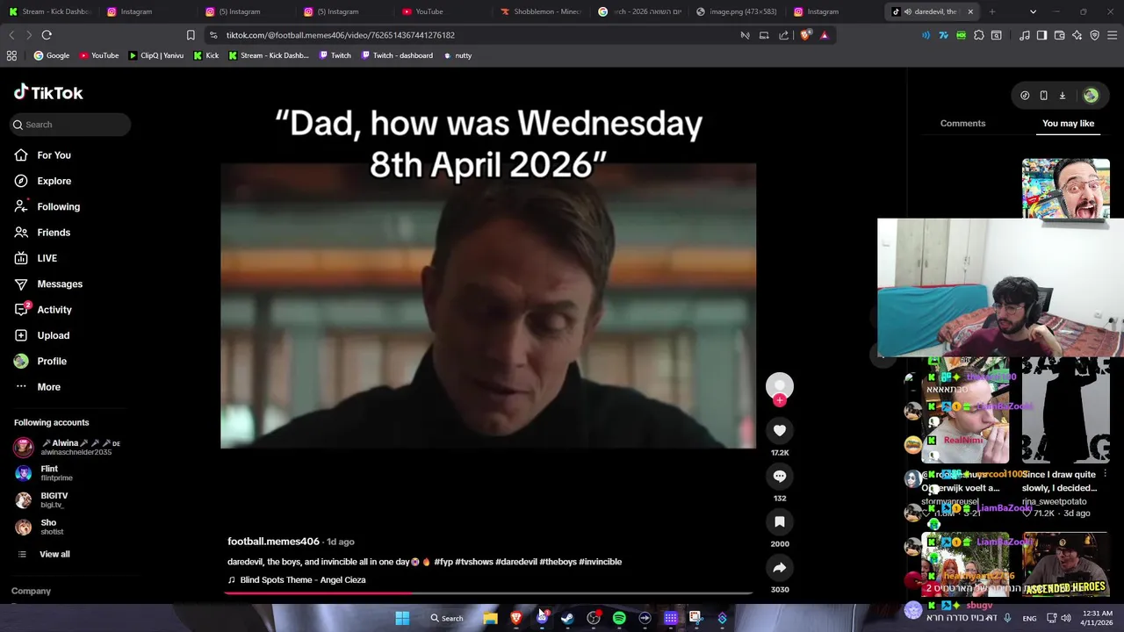The image size is (1124, 632).
Task: Open BIGITV followed account
Action: point(41,499)
